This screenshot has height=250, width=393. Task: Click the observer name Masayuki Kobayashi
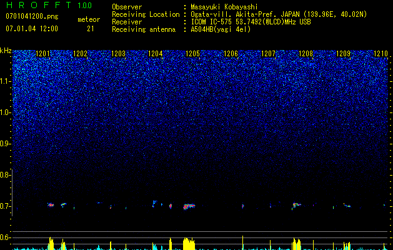[224, 7]
